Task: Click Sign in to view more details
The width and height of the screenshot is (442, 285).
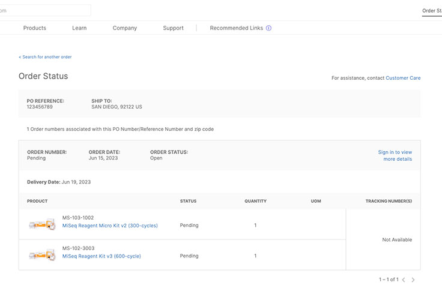Action: (x=395, y=155)
